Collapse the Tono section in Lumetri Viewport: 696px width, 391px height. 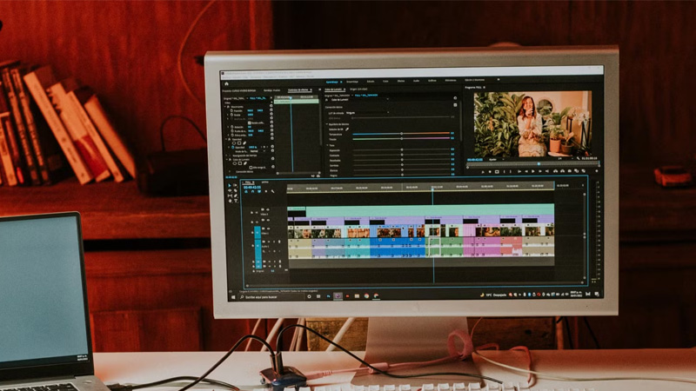click(x=327, y=144)
